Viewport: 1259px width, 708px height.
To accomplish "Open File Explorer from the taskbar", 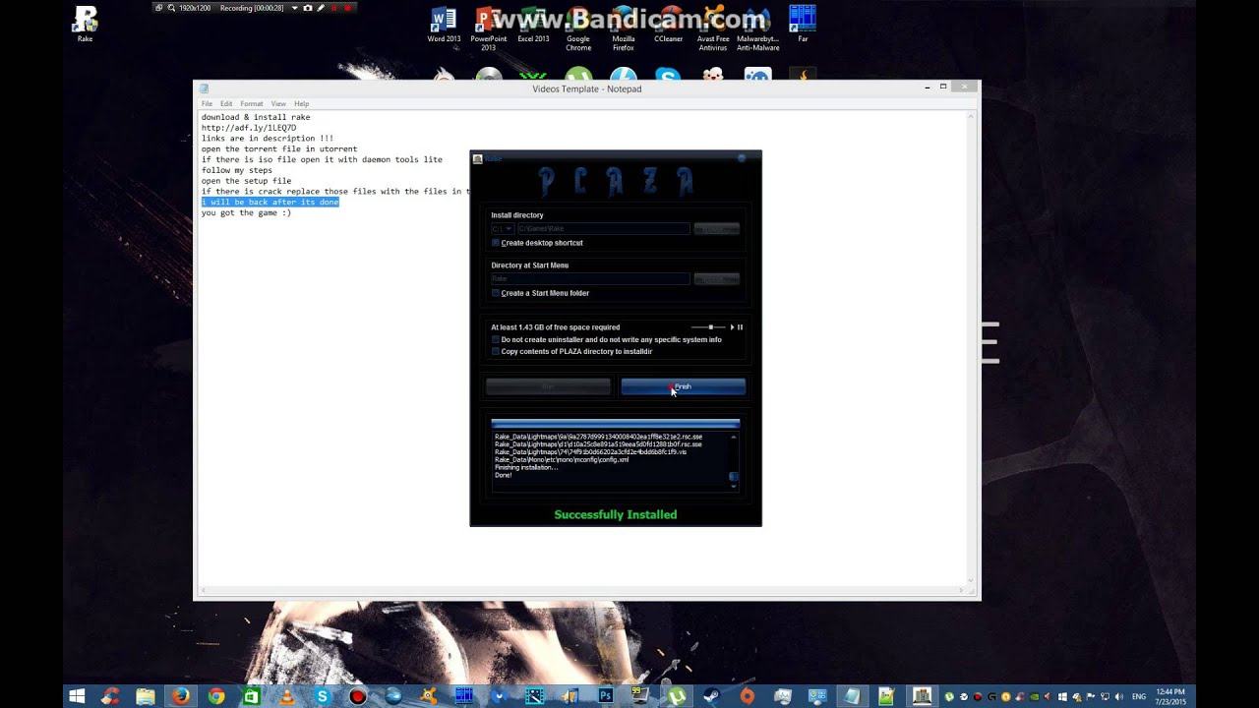I will point(146,696).
